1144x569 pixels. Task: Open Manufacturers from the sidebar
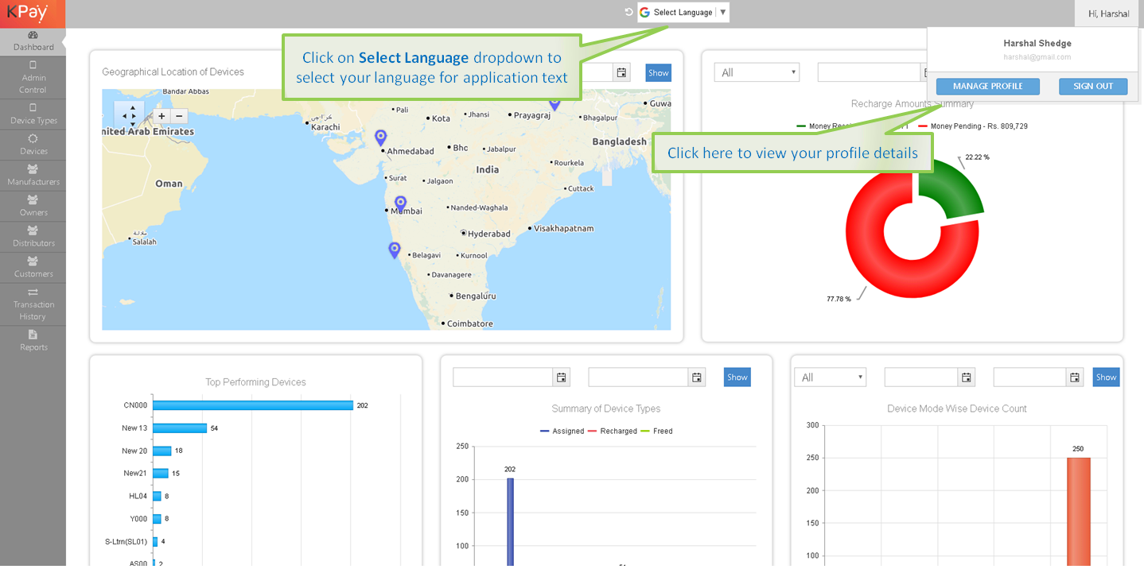pos(33,175)
